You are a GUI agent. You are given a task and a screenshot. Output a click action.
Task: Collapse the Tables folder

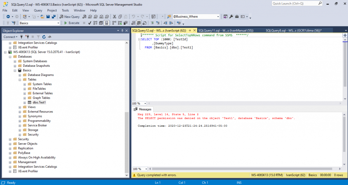coord(20,79)
